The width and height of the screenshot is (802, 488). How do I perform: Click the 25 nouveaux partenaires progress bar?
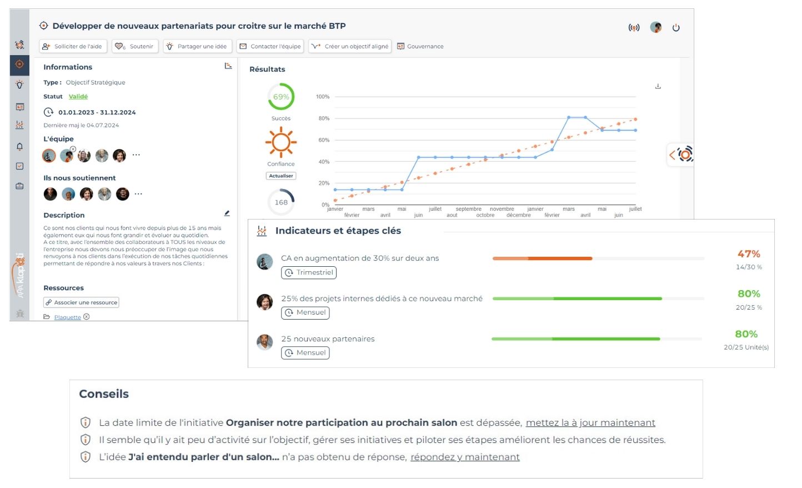tap(597, 338)
